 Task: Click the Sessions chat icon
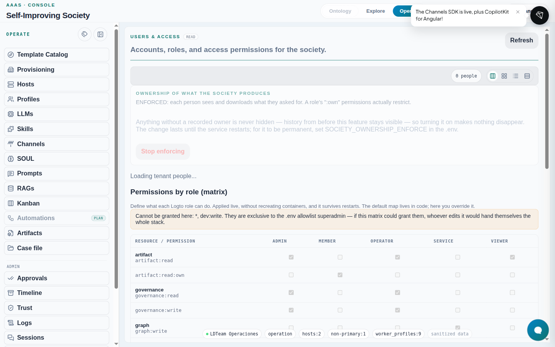coord(11,338)
